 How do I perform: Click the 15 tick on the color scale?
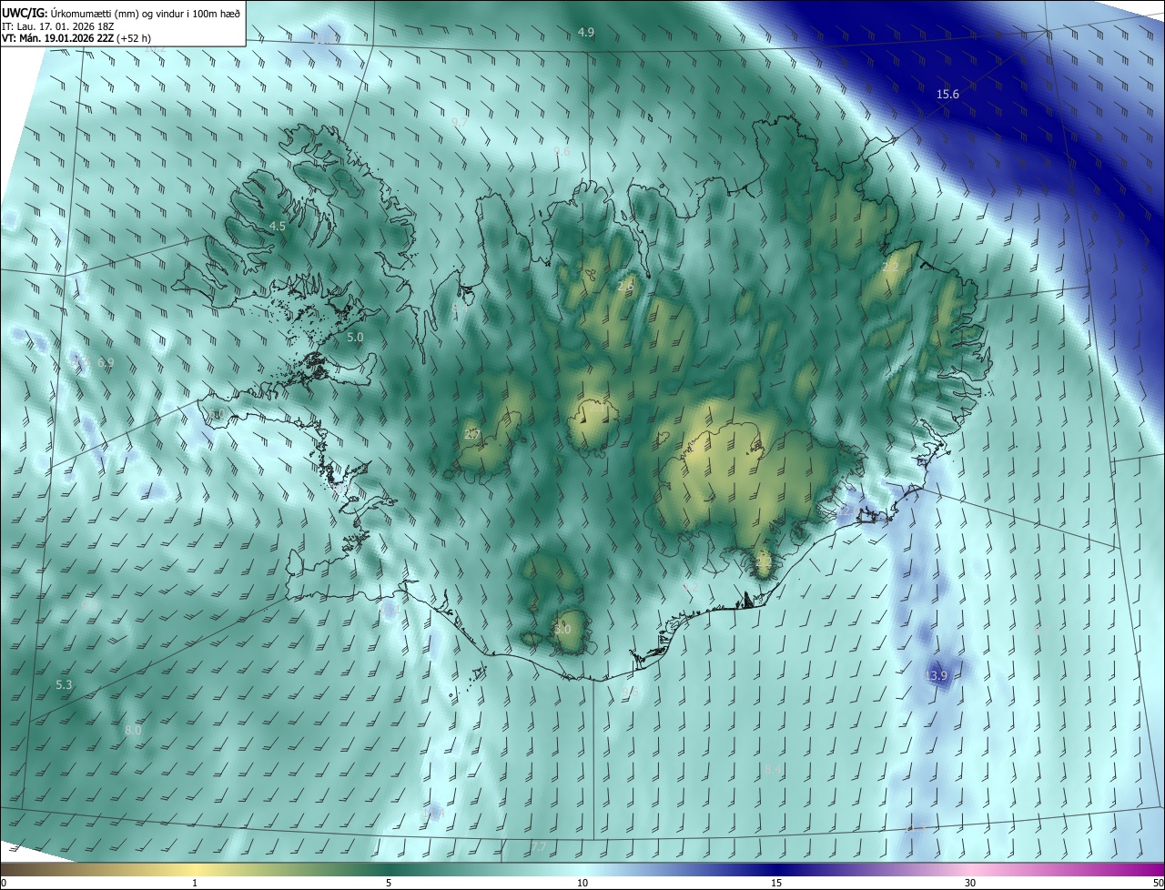click(776, 883)
